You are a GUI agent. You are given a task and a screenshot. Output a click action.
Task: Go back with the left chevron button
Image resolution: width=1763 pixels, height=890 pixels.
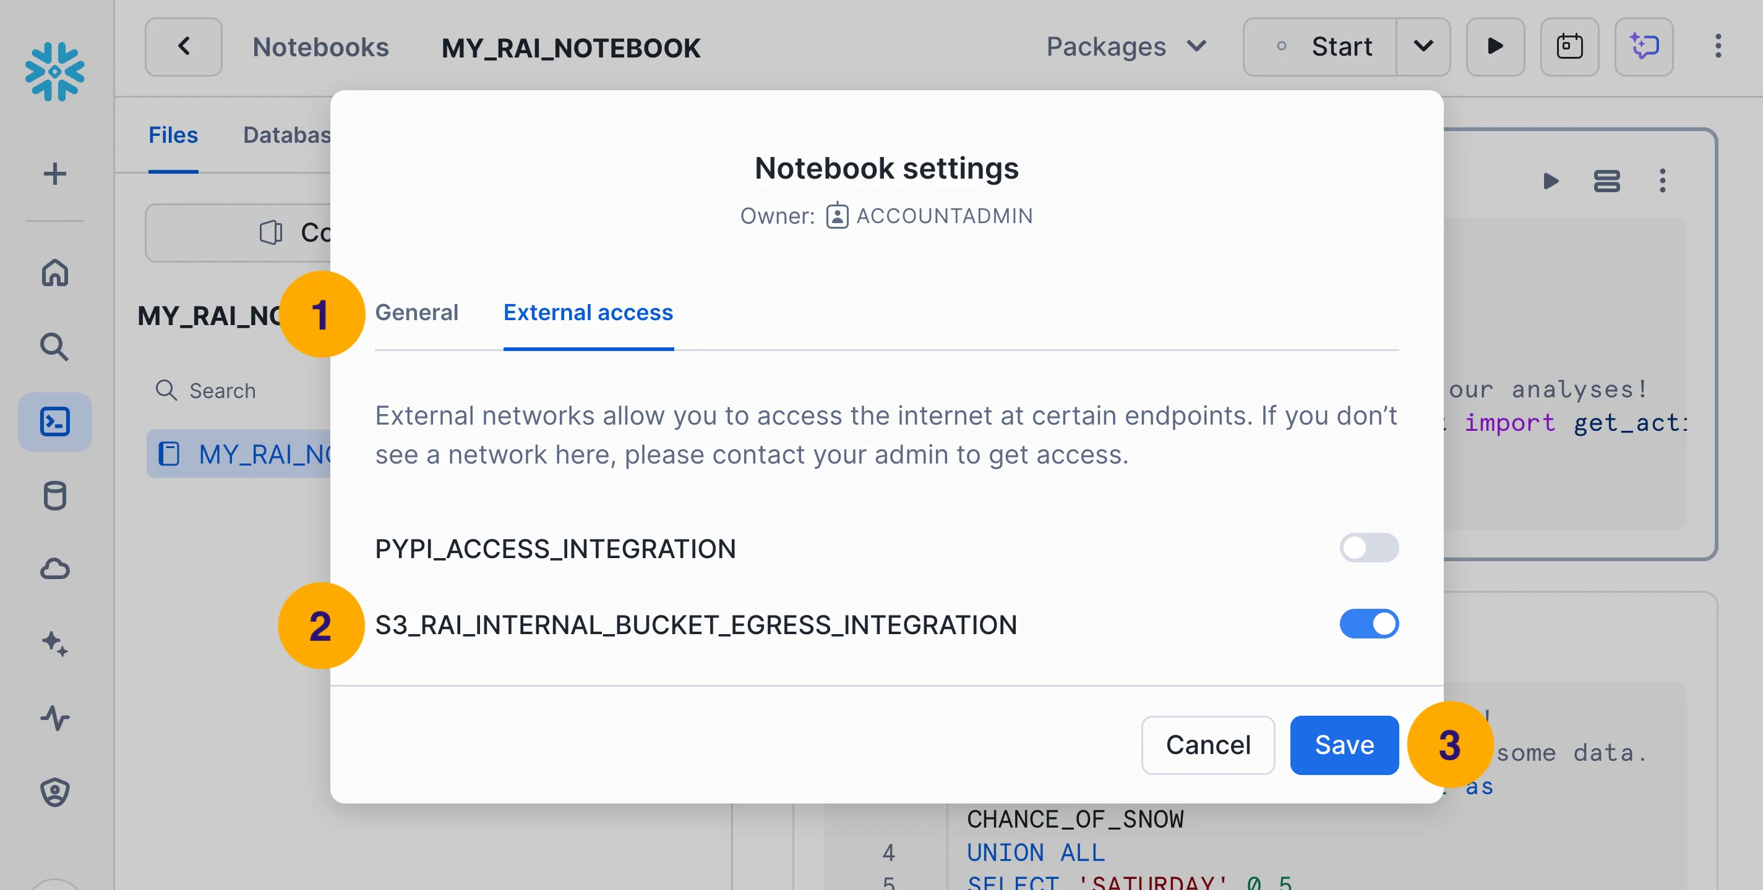coord(184,46)
